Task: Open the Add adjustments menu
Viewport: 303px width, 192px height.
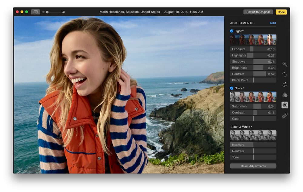Action: point(273,23)
